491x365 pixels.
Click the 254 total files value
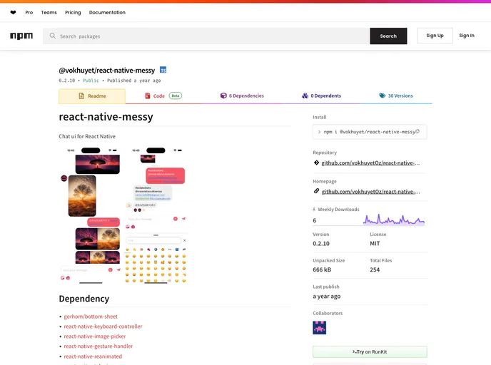[x=375, y=269]
